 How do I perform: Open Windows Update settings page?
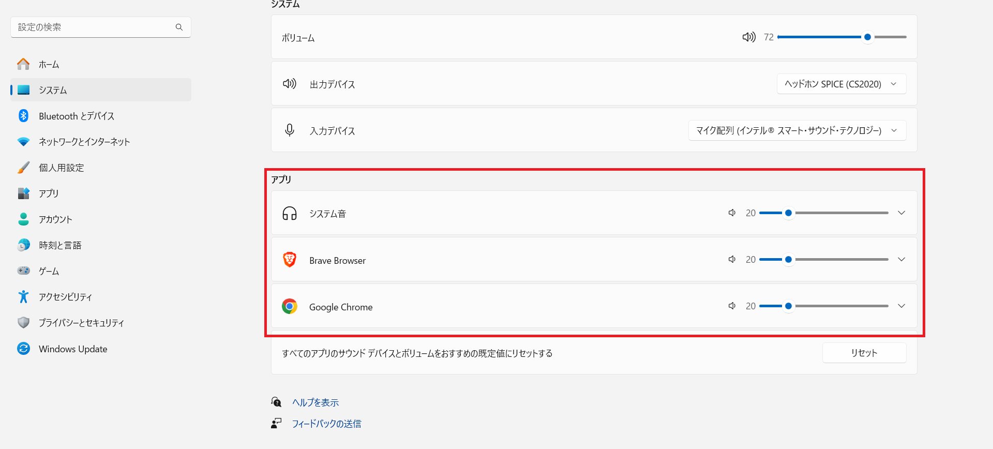tap(101, 349)
